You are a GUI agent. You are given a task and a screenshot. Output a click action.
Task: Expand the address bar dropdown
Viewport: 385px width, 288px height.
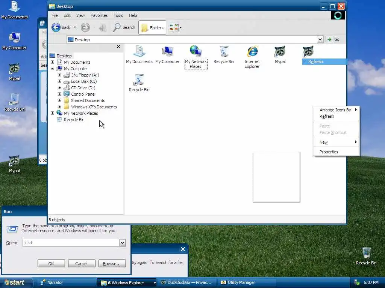pos(320,39)
